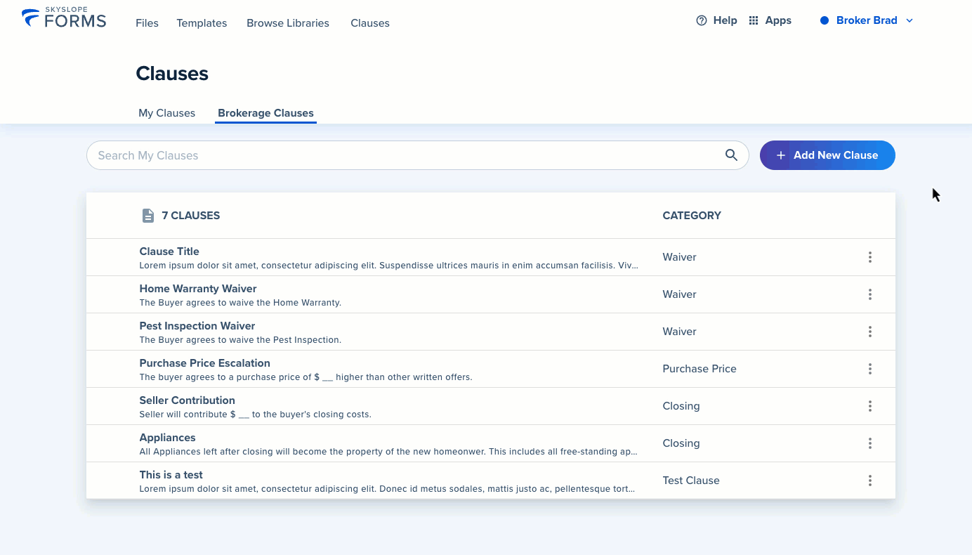Open the three-dot menu for Appliances clause
Viewport: 972px width, 555px height.
pos(869,443)
